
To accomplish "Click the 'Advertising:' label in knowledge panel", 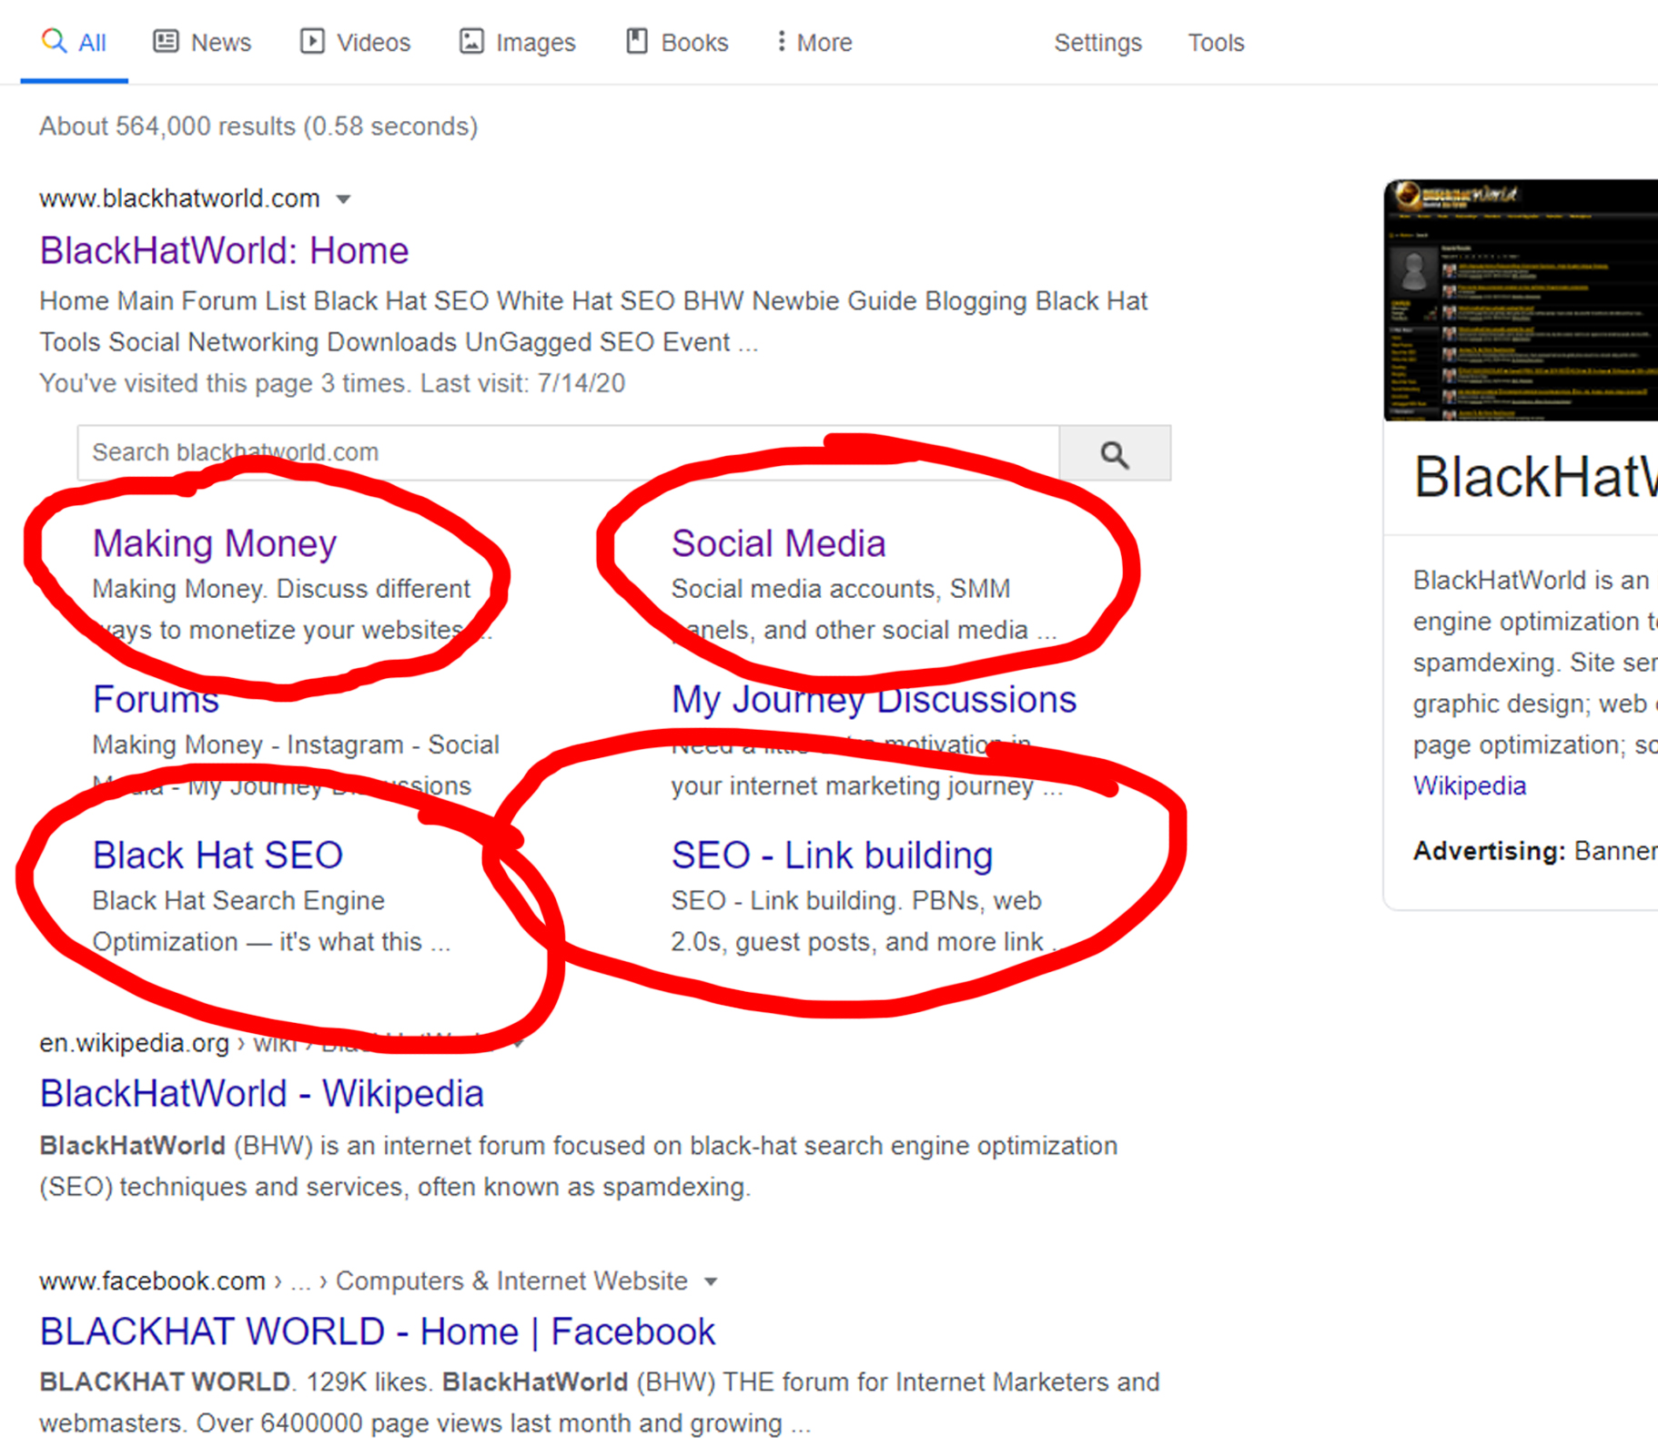I will tap(1489, 851).
